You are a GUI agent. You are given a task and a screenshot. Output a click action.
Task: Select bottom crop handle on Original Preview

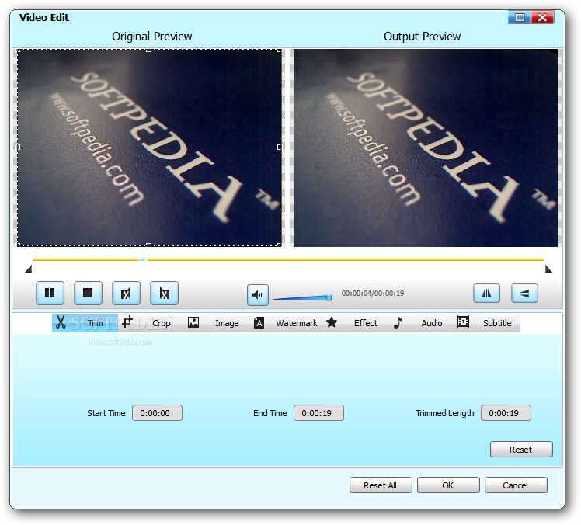148,245
